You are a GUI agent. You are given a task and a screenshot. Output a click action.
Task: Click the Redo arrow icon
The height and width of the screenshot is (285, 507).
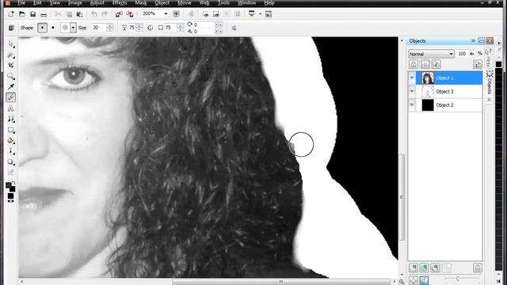click(x=105, y=14)
